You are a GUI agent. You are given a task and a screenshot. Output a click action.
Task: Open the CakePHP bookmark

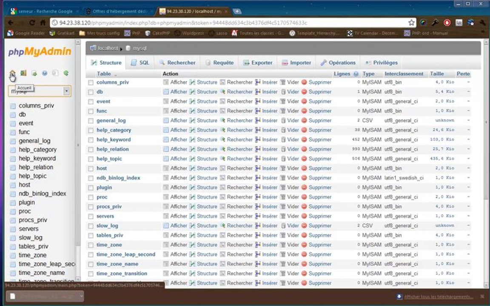157,33
